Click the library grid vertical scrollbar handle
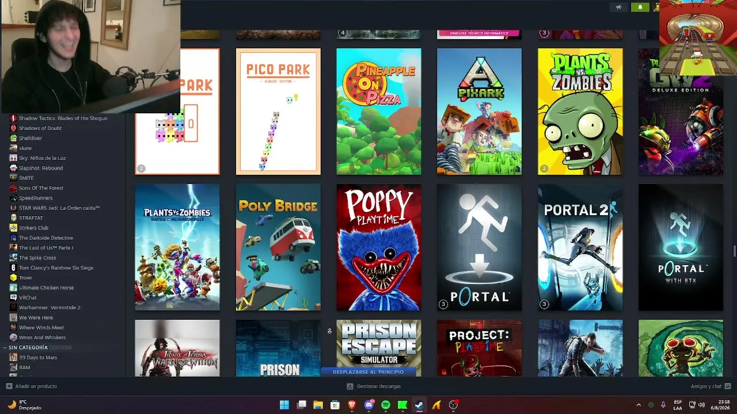 [x=734, y=252]
